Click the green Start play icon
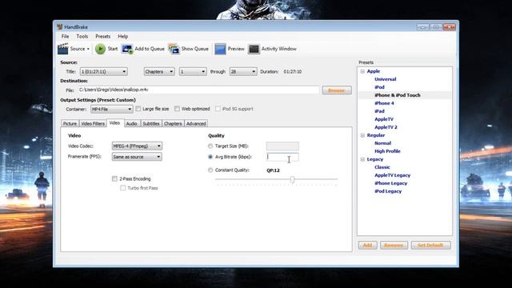The image size is (512, 288). coord(100,49)
